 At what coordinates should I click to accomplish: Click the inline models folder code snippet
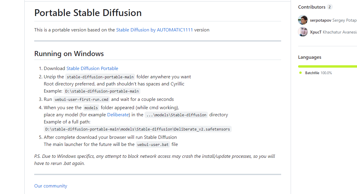click(x=91, y=108)
